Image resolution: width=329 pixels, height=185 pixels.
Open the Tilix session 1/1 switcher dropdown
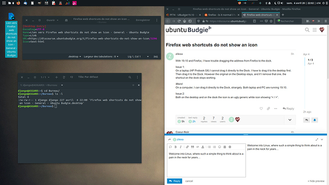tap(45, 77)
